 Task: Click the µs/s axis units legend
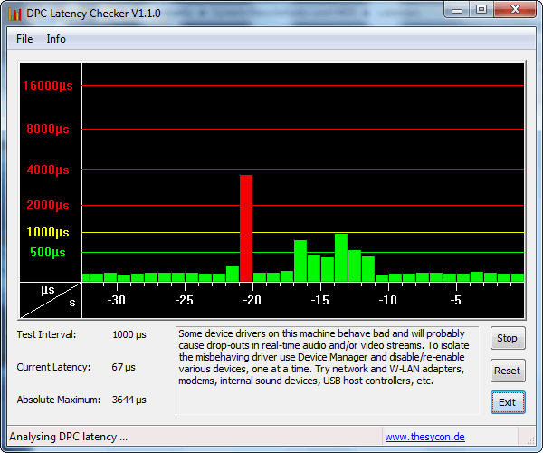[x=51, y=300]
